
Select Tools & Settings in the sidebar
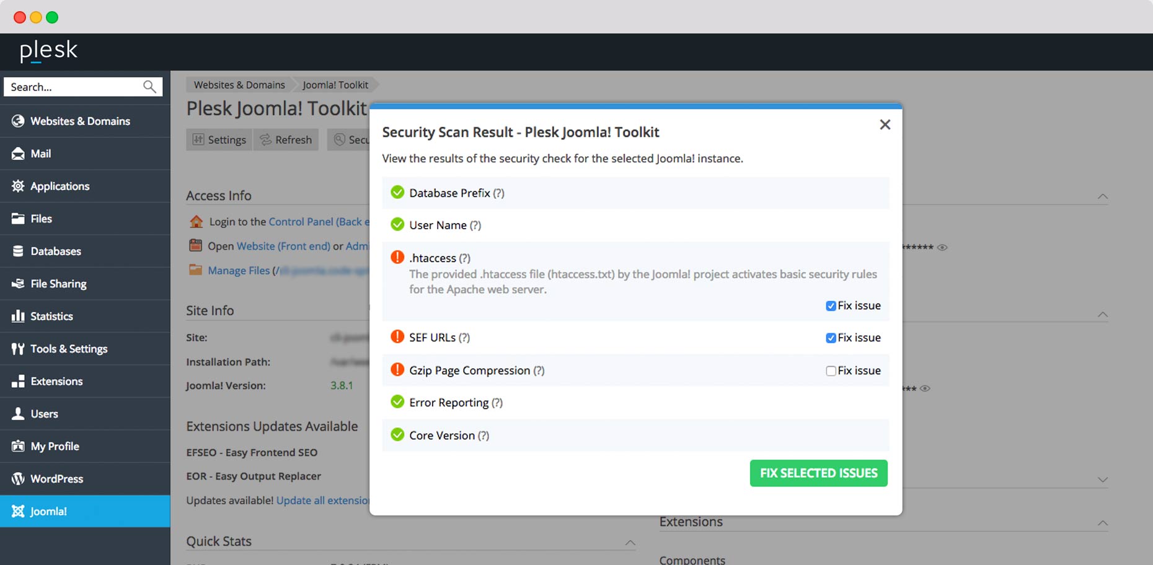68,348
